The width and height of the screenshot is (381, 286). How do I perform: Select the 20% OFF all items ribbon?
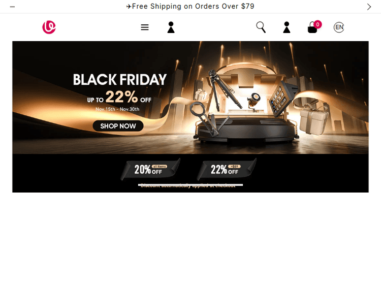click(x=151, y=169)
